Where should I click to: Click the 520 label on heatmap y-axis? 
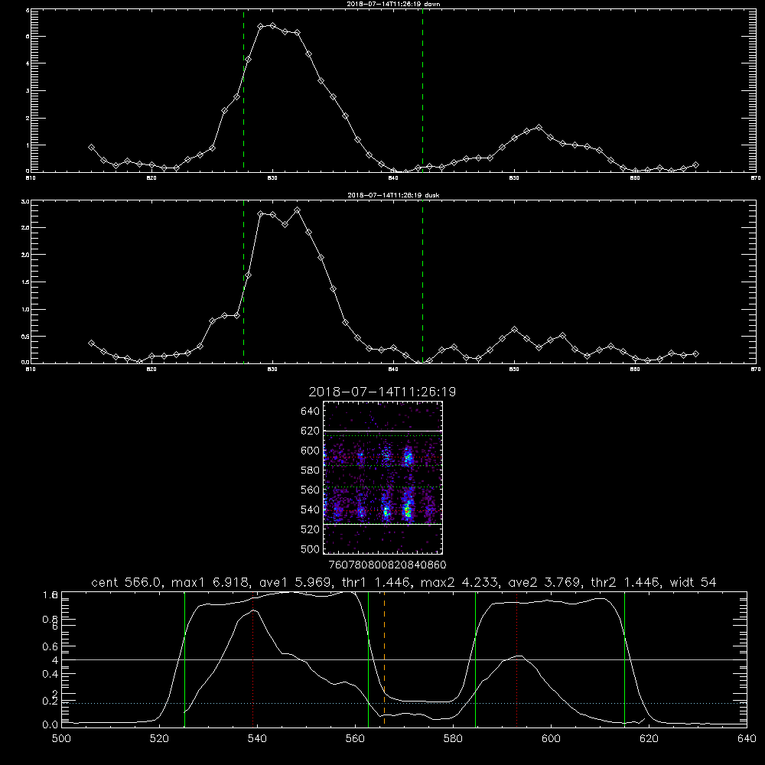pyautogui.click(x=311, y=529)
